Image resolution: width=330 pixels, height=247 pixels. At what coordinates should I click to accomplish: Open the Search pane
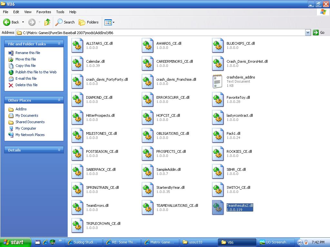coord(65,22)
